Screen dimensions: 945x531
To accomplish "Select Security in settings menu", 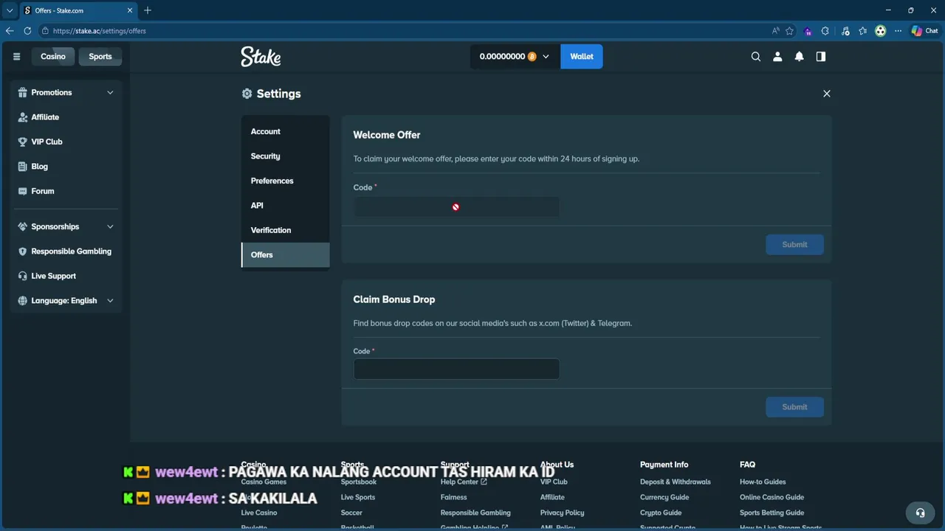I will pos(285,156).
